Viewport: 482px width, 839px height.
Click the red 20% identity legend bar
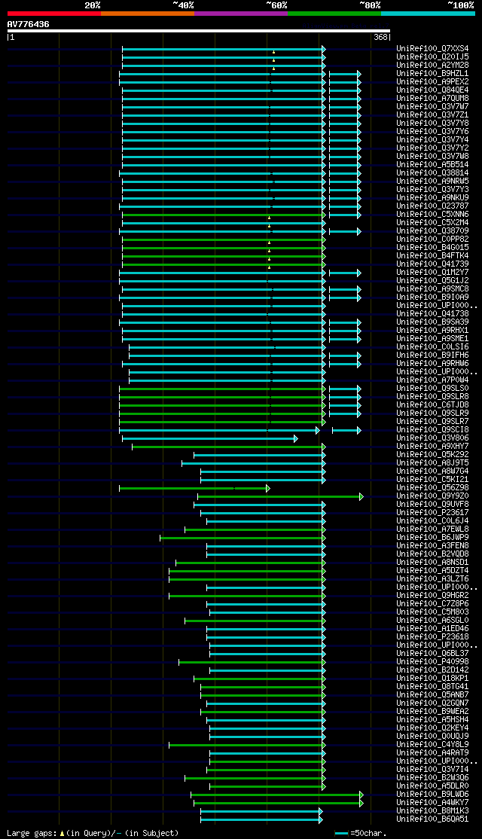[x=54, y=14]
